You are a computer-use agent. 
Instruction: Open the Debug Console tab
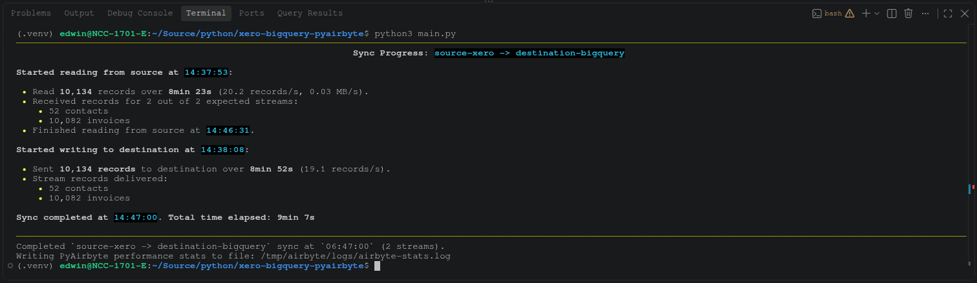[x=140, y=13]
